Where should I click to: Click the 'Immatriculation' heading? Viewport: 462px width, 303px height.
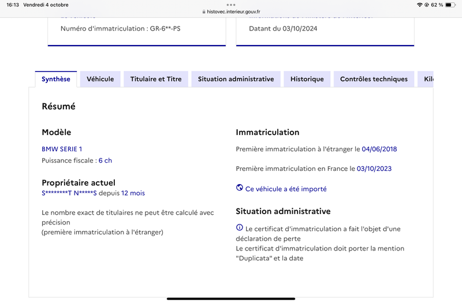coord(267,132)
